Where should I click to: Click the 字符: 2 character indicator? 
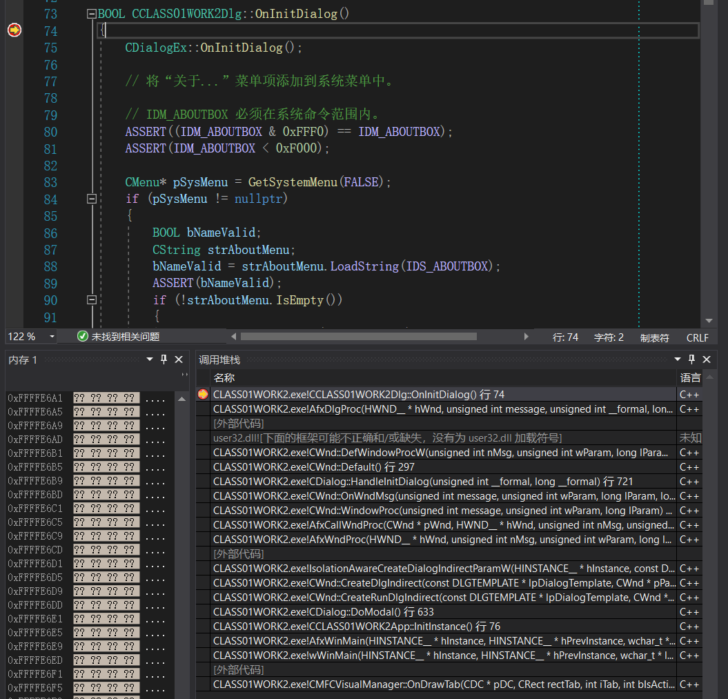(x=609, y=337)
